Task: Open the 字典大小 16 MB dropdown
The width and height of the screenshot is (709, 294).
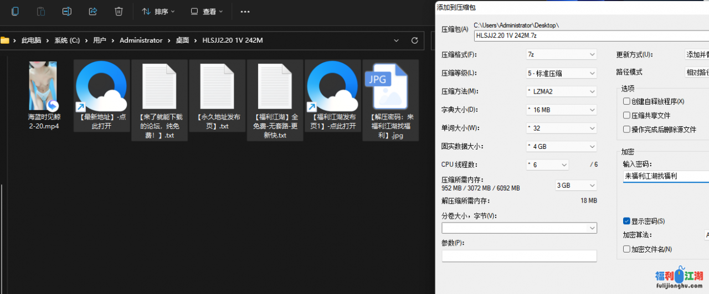Action: click(x=561, y=110)
